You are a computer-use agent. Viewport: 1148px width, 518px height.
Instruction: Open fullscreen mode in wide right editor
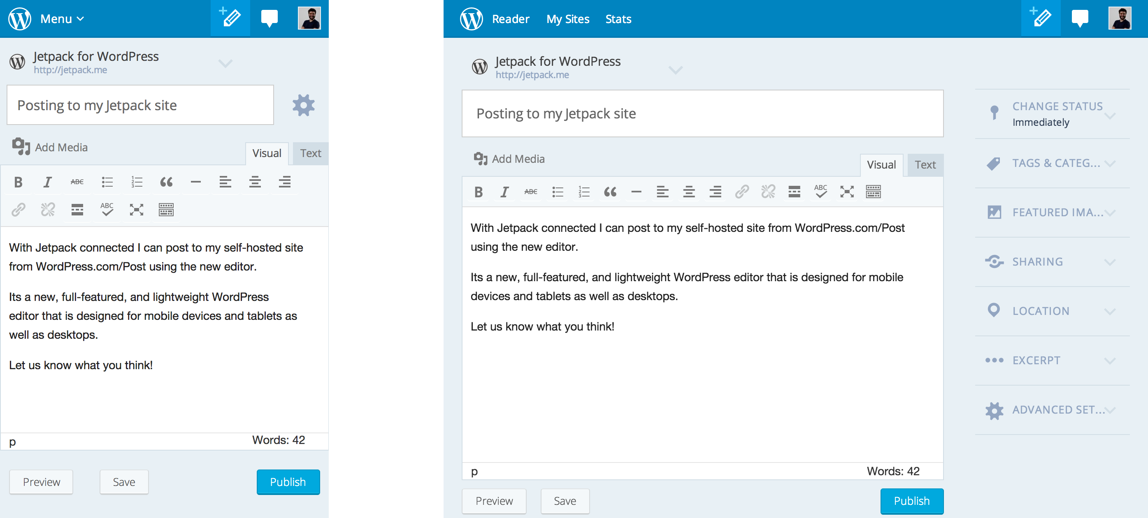tap(847, 192)
